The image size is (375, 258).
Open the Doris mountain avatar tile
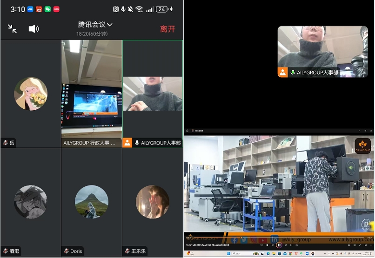tap(92, 202)
